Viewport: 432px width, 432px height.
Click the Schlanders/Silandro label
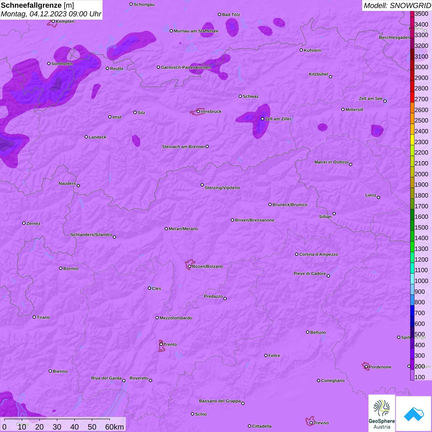(x=91, y=235)
